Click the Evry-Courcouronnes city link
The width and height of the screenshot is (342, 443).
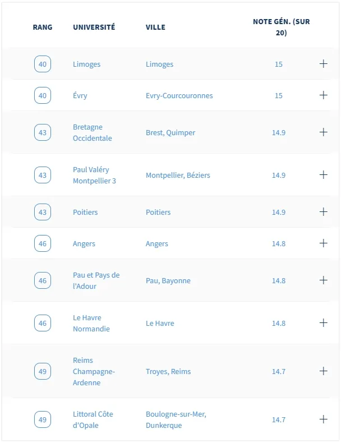pos(179,96)
